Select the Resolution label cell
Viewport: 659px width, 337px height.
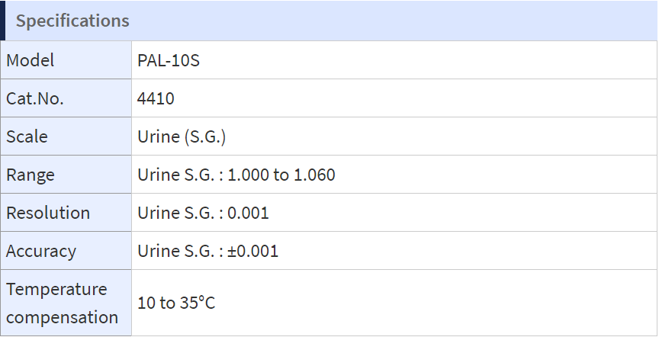tap(66, 213)
